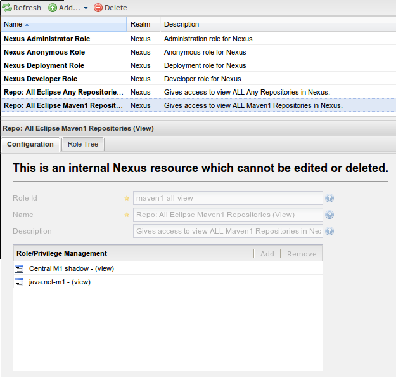Click 'Administration role for Nexus' description
This screenshot has width=396, height=377.
[208, 39]
